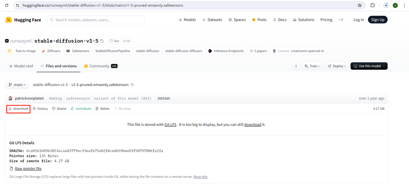Open the Chrome profile avatar
Viewport: 409px width, 189px height.
[x=395, y=5]
